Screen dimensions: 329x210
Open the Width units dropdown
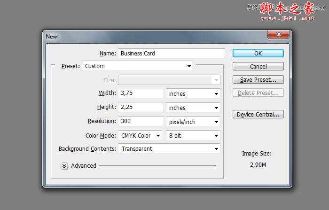pyautogui.click(x=193, y=94)
